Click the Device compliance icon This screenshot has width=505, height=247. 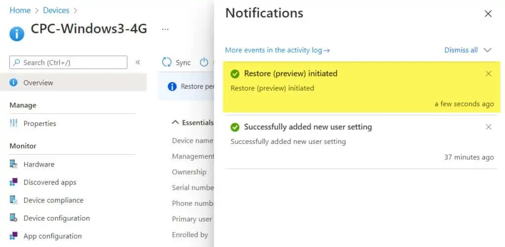tap(13, 200)
